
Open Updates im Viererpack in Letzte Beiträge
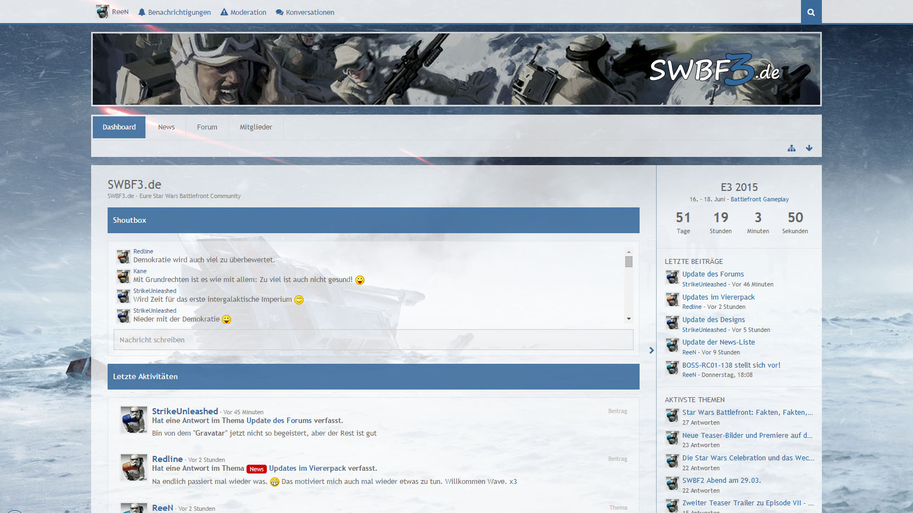click(x=718, y=297)
